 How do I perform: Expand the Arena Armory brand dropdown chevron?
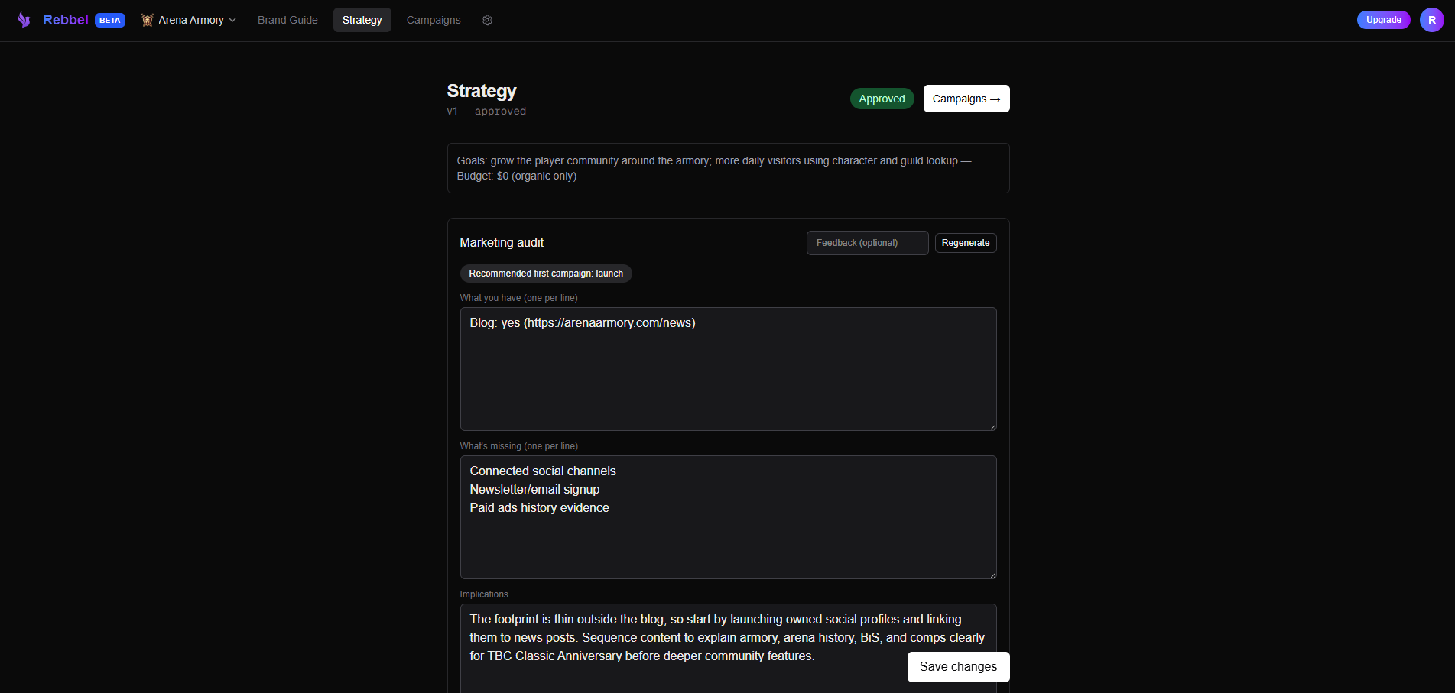[x=232, y=20]
